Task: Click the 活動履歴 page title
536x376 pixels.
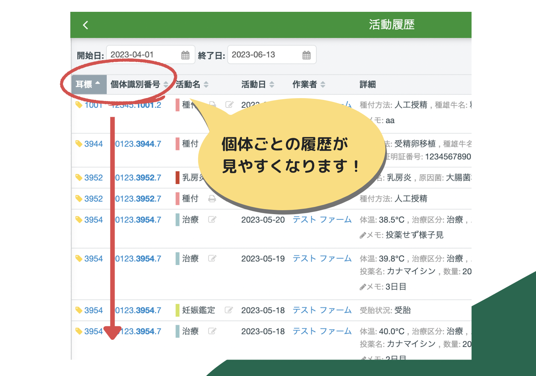Action: (392, 25)
